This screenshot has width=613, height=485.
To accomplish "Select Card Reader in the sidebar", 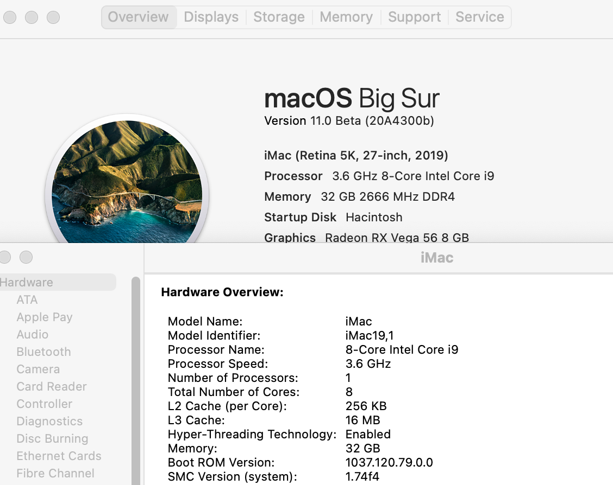I will pyautogui.click(x=52, y=386).
